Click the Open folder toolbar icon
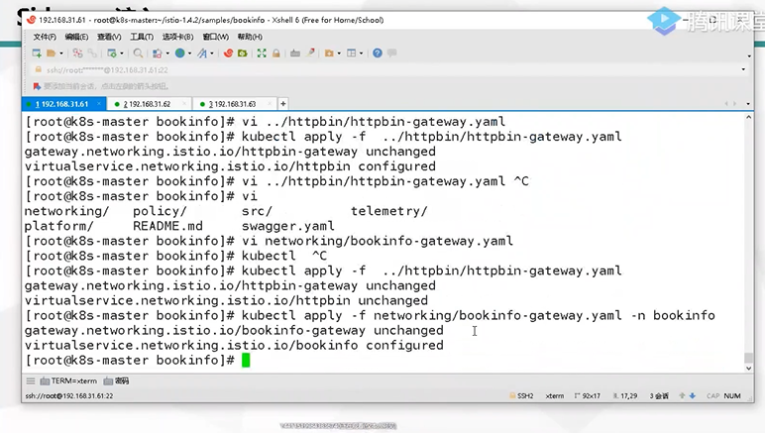Image resolution: width=765 pixels, height=433 pixels. coord(51,54)
